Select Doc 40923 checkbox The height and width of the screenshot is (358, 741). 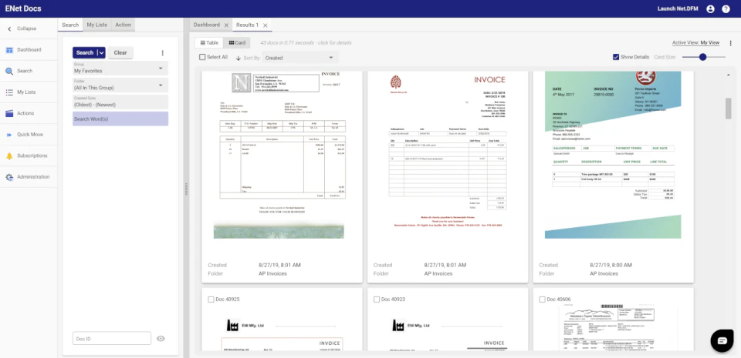point(377,299)
